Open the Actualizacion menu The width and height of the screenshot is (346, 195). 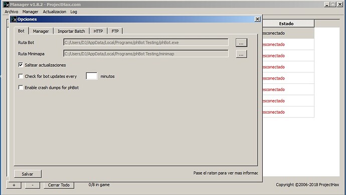tap(55, 12)
